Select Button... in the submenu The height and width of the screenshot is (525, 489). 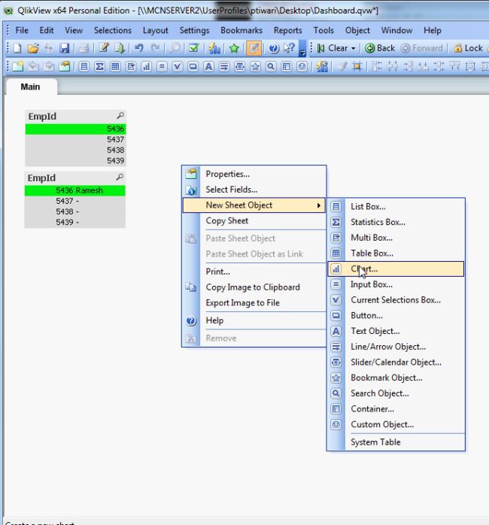point(396,316)
